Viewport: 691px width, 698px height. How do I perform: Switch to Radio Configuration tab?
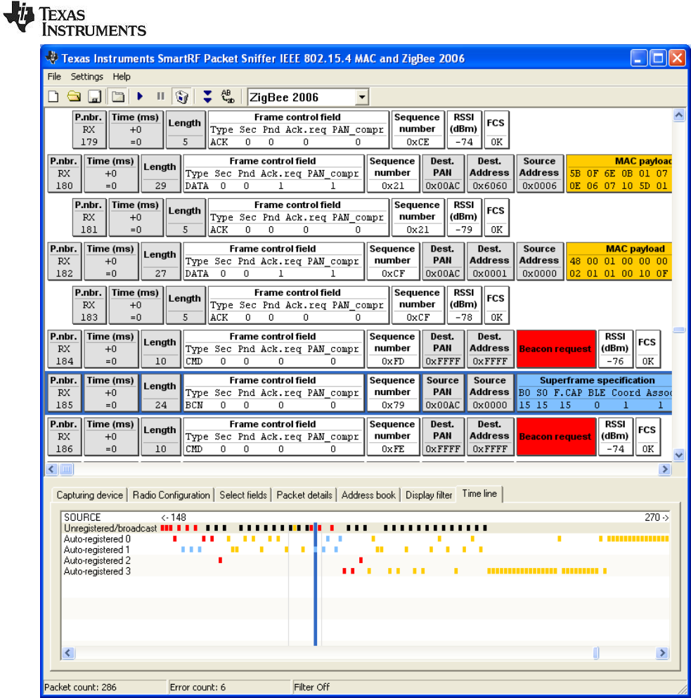(x=171, y=495)
